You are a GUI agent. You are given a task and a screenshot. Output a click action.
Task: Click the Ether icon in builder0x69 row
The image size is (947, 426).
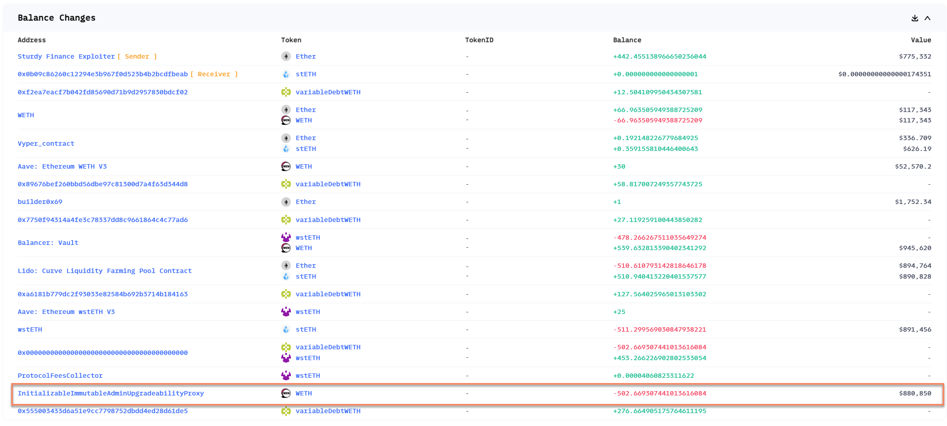(x=286, y=202)
